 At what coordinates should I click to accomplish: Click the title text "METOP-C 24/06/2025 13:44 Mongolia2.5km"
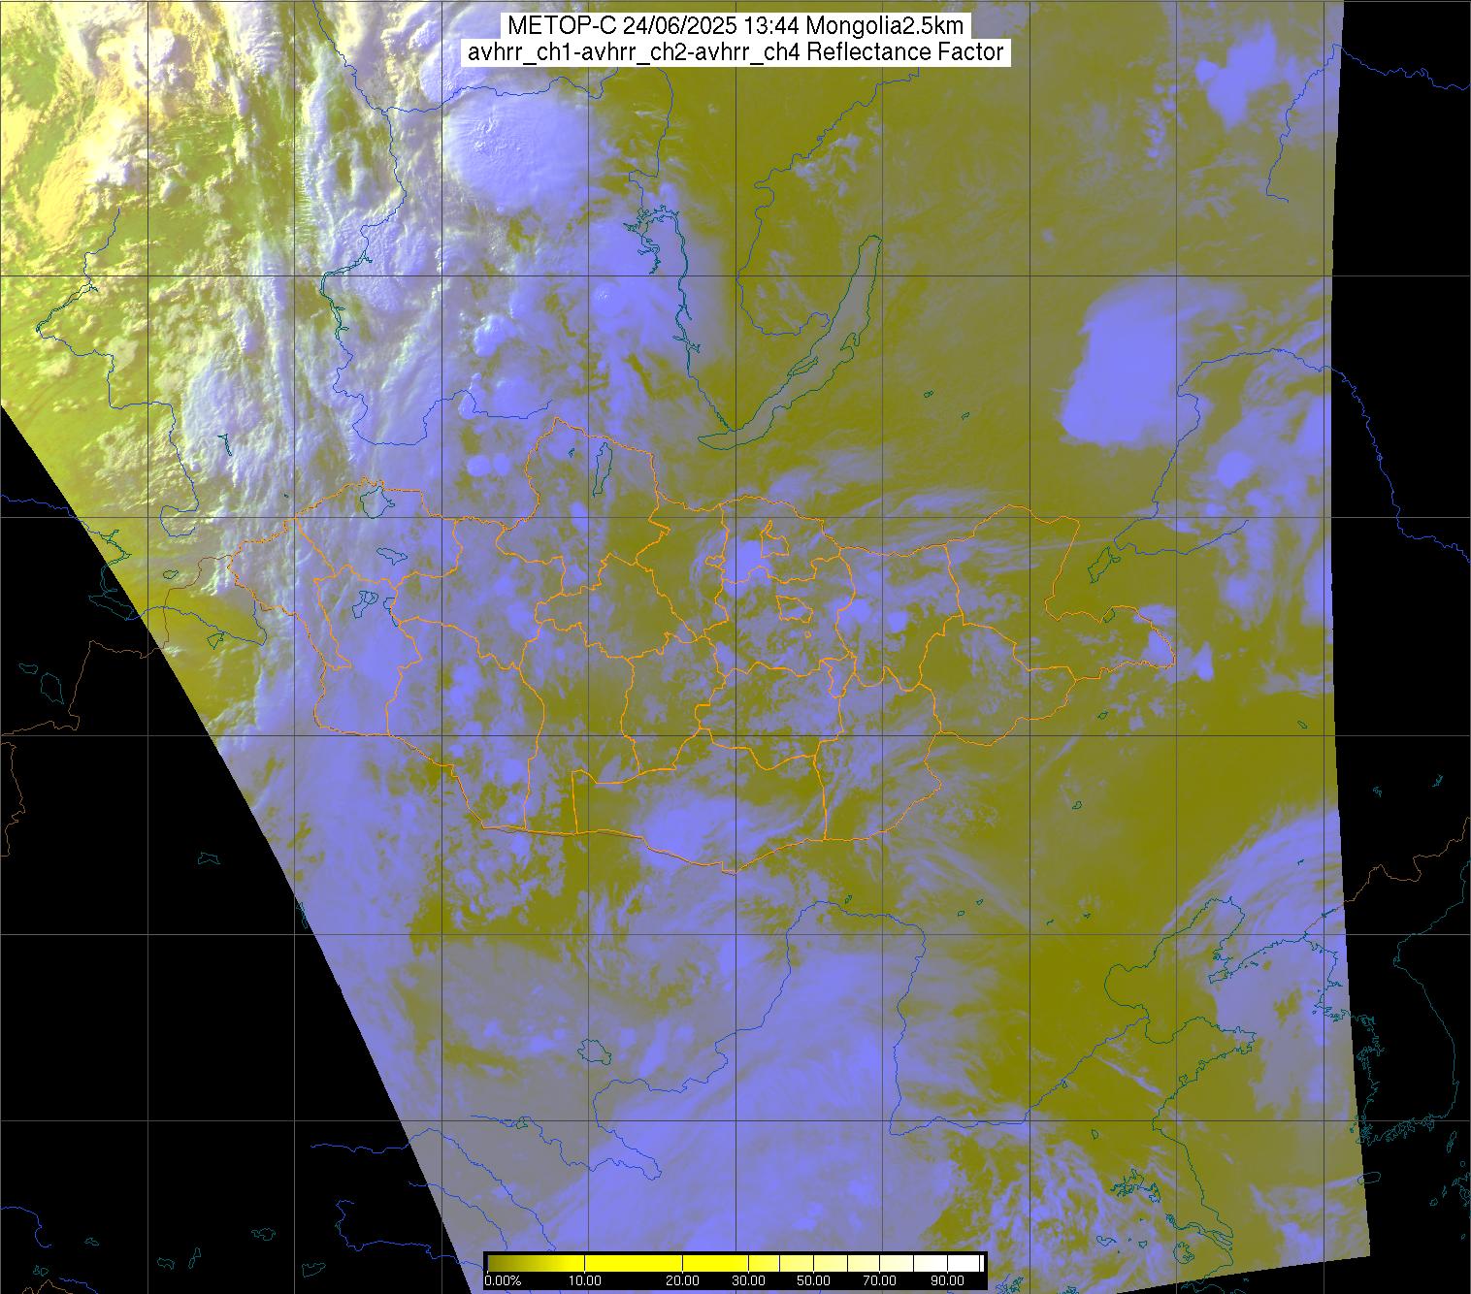pos(735,26)
